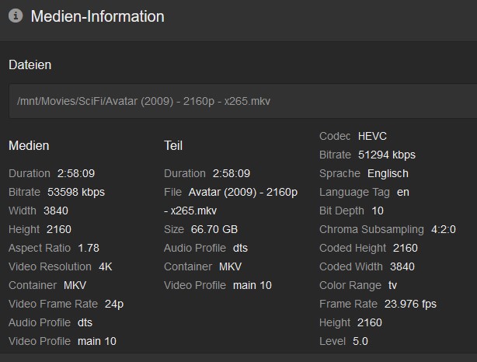Click the Dateien section heading
Viewport: 477px width, 362px height.
(x=30, y=64)
